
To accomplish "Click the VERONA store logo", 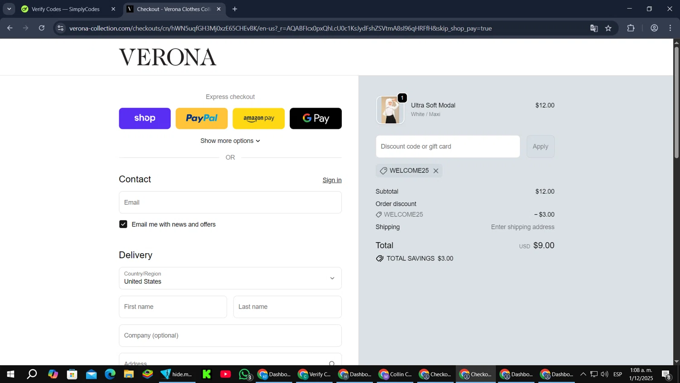I will tap(168, 57).
